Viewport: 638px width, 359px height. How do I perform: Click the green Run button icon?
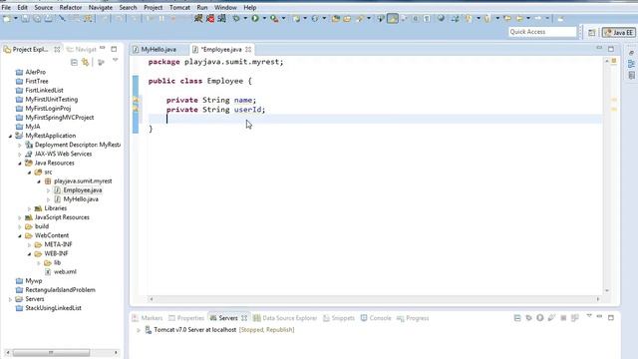pyautogui.click(x=255, y=18)
